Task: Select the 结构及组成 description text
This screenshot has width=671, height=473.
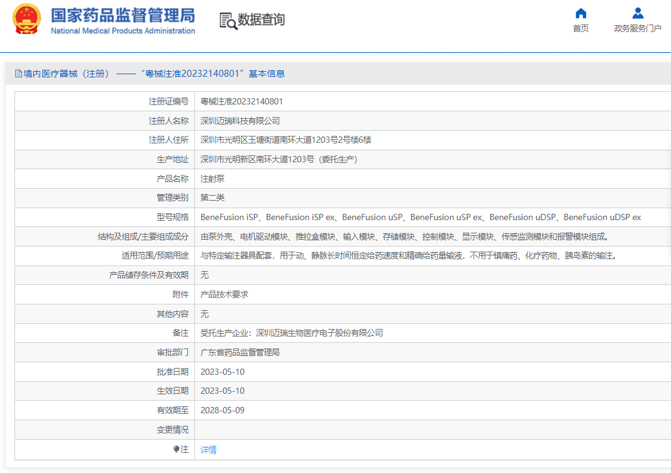Action: [405, 237]
